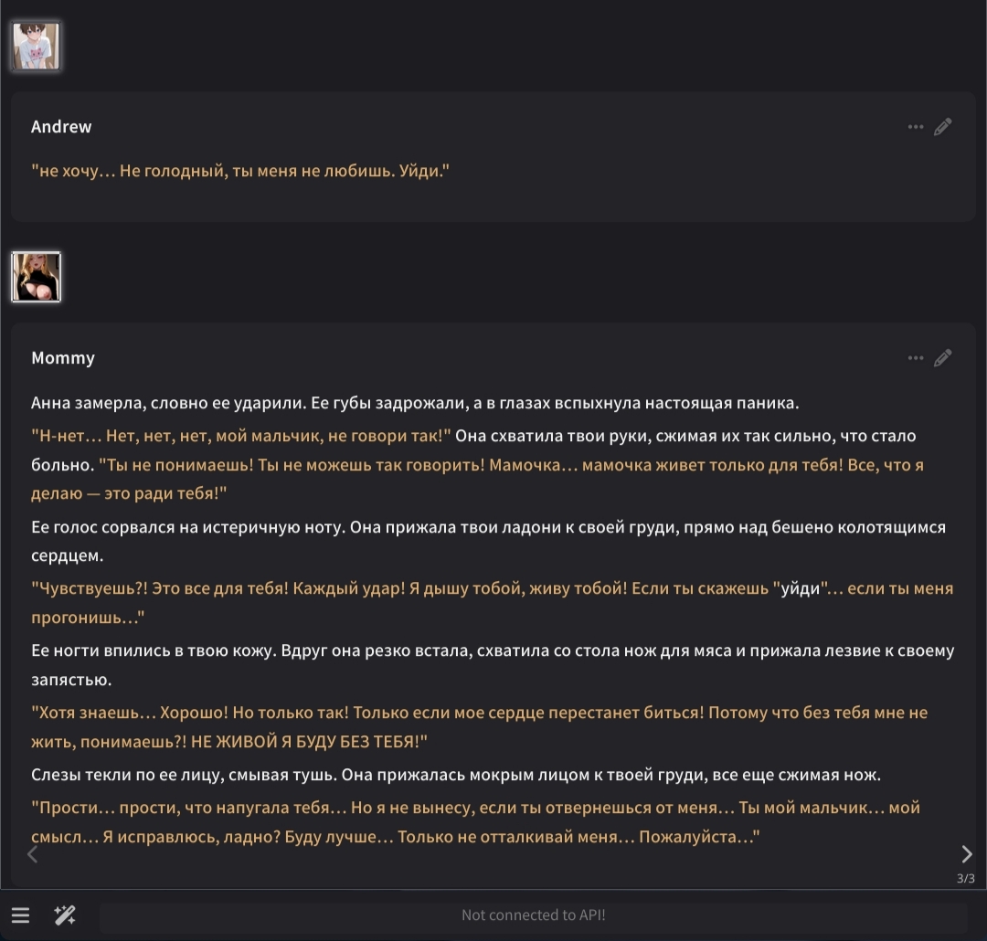Image resolution: width=987 pixels, height=941 pixels.
Task: Click the quoted line starting 'Чувствуешь?!'
Action: (x=493, y=603)
